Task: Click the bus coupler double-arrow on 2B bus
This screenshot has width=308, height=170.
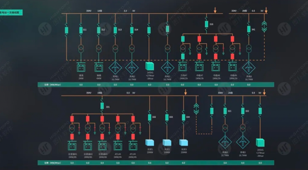Action: click(x=264, y=27)
